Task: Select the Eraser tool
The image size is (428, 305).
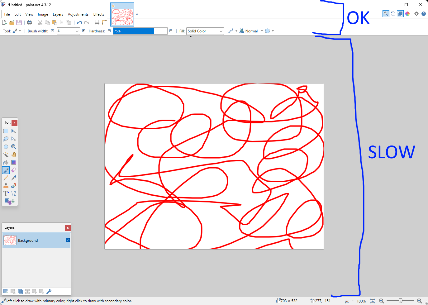Action: click(14, 170)
